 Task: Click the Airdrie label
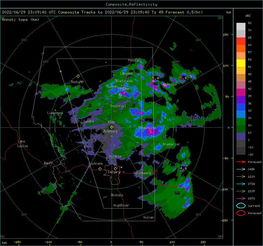tap(115, 156)
